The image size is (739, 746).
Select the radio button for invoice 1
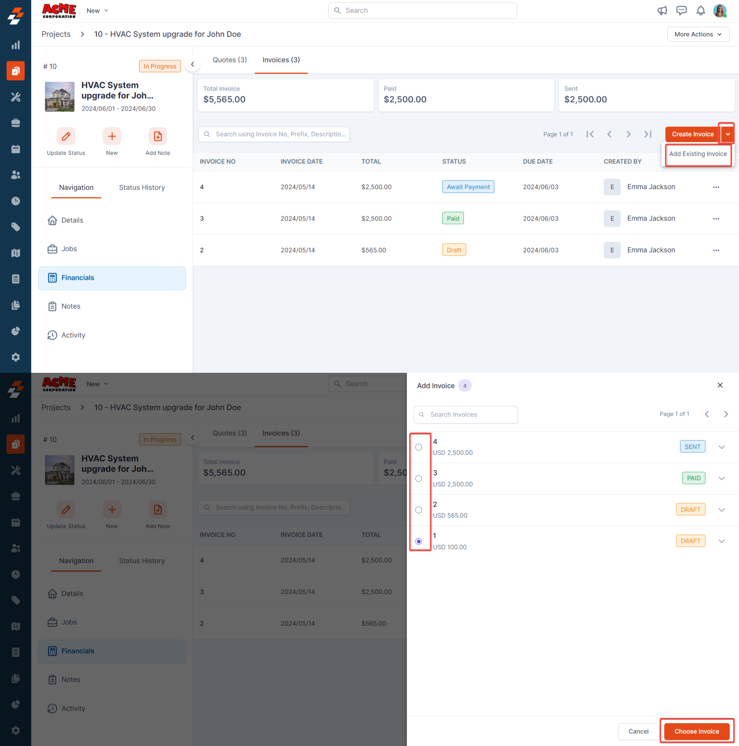(419, 541)
